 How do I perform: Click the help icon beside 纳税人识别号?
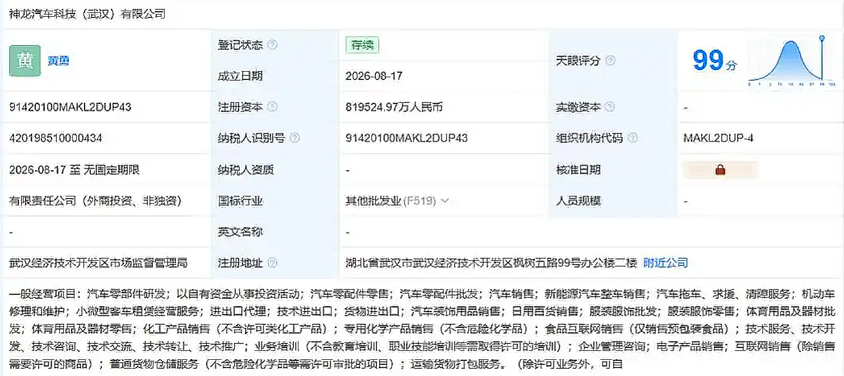[x=295, y=138]
